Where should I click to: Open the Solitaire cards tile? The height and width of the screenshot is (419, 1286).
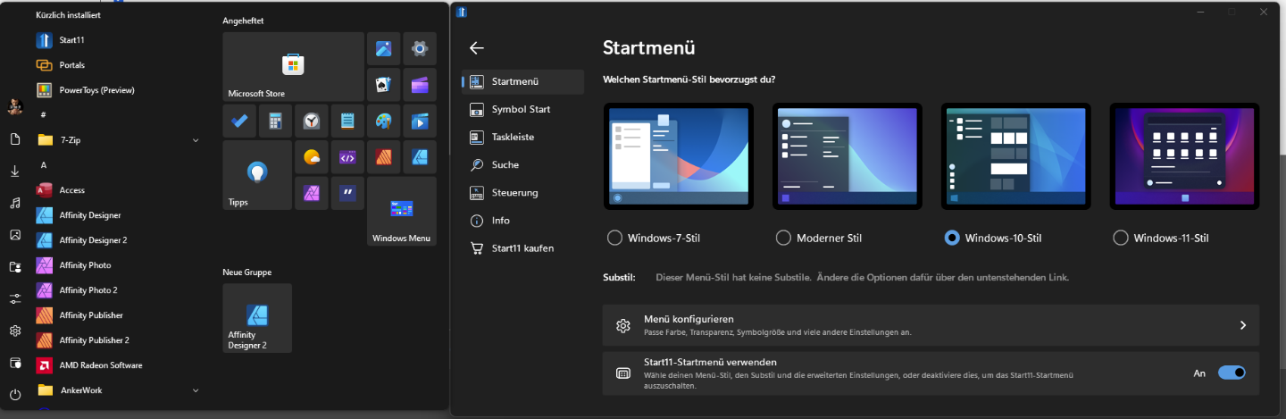tap(383, 85)
